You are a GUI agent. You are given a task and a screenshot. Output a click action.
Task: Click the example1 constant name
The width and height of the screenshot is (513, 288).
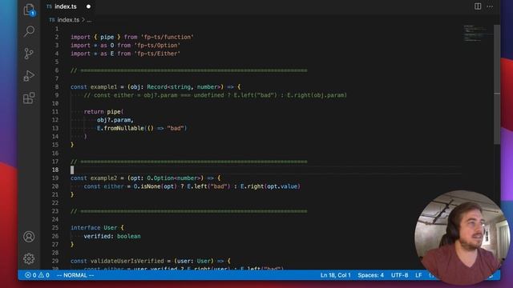pos(103,87)
